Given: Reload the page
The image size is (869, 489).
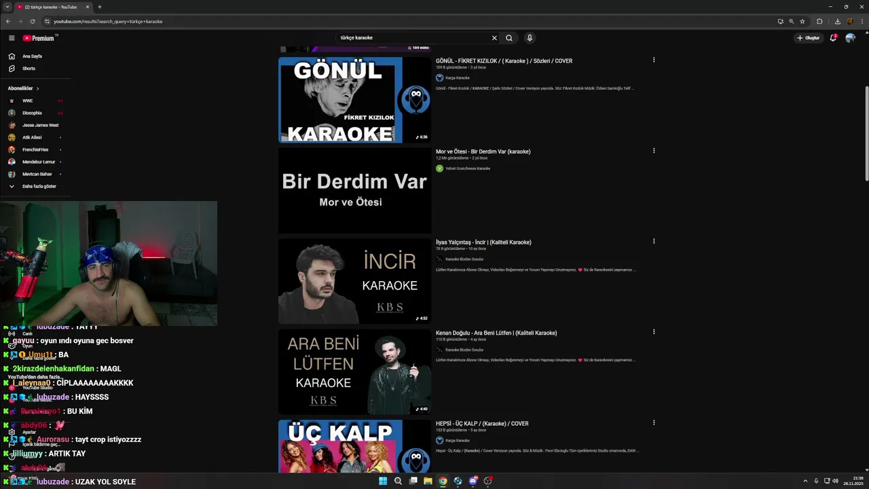Looking at the screenshot, I should tap(32, 21).
